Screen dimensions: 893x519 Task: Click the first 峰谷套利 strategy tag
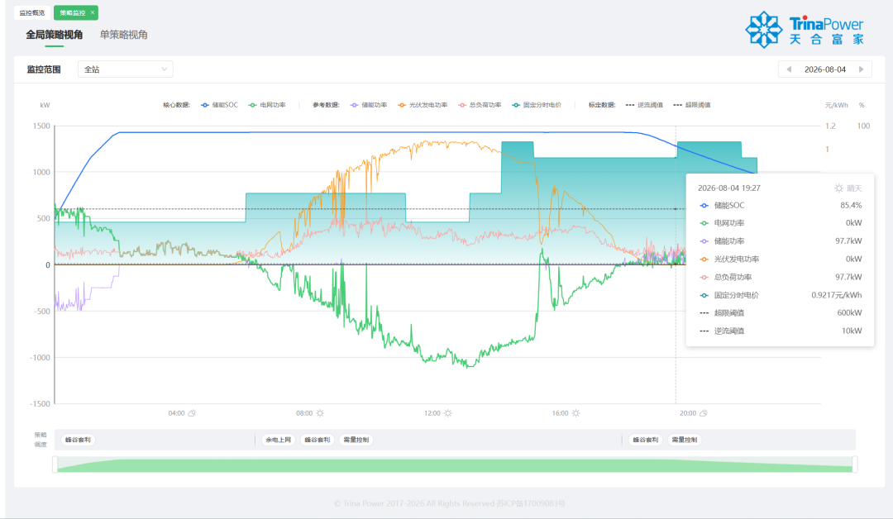pos(78,440)
